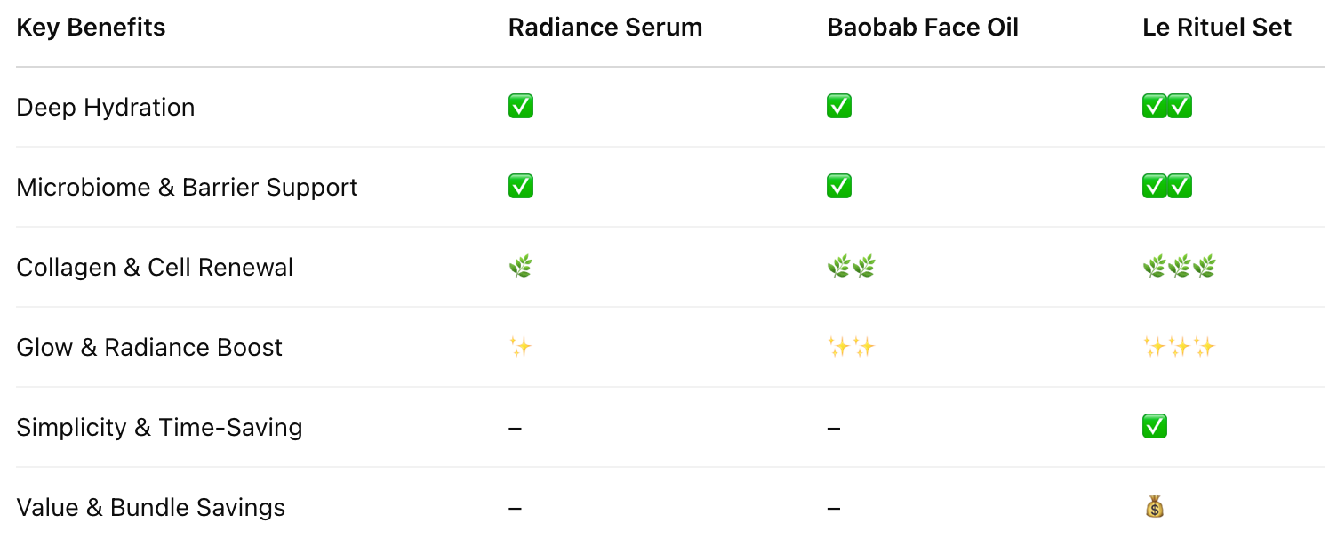Viewport: 1337px width, 539px height.
Task: Click Baobab Face Oil Microbiome Support checkmark
Action: (838, 187)
